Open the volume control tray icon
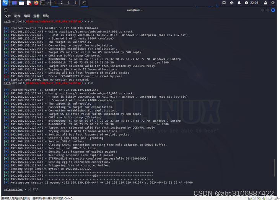Viewport: 280px width, 200px height. pos(231,3)
